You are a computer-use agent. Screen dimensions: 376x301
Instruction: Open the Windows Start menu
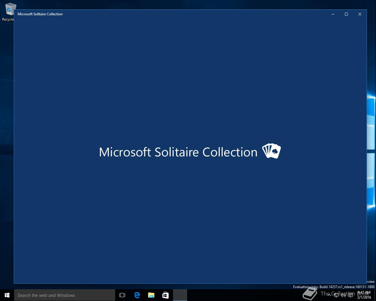tap(7, 295)
